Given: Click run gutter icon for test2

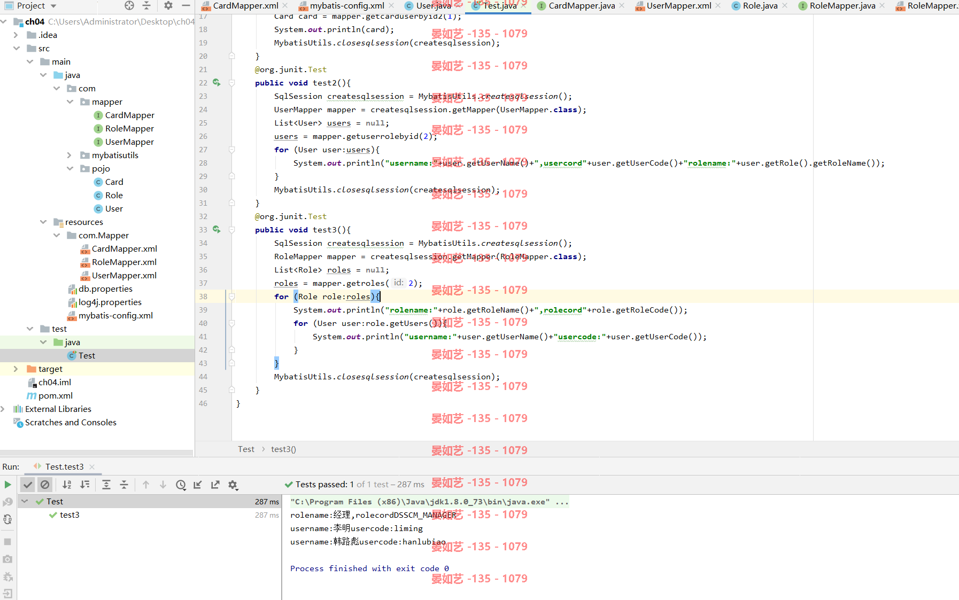Looking at the screenshot, I should 216,82.
